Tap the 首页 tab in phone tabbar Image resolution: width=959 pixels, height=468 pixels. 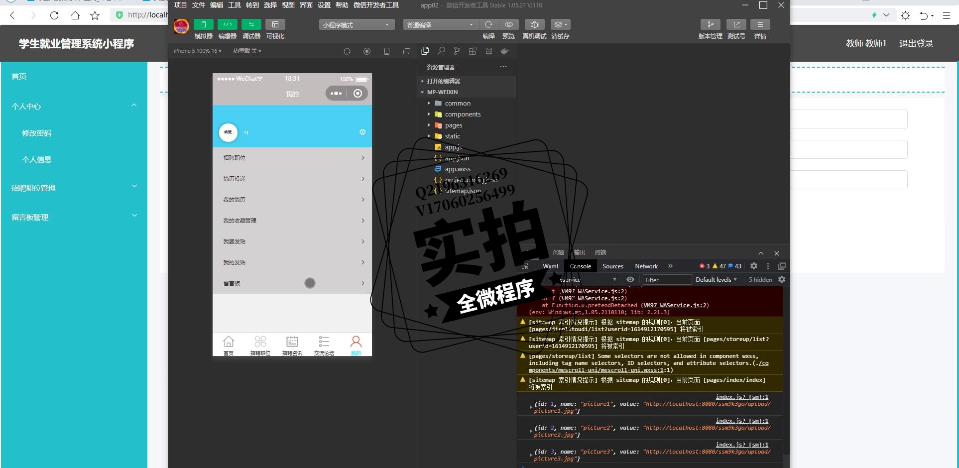pos(229,345)
